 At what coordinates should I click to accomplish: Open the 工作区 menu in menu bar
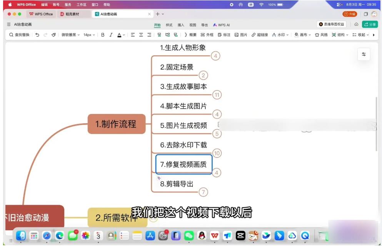(82, 4)
